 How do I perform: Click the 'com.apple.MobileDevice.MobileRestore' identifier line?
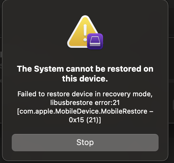pyautogui.click(x=85, y=111)
